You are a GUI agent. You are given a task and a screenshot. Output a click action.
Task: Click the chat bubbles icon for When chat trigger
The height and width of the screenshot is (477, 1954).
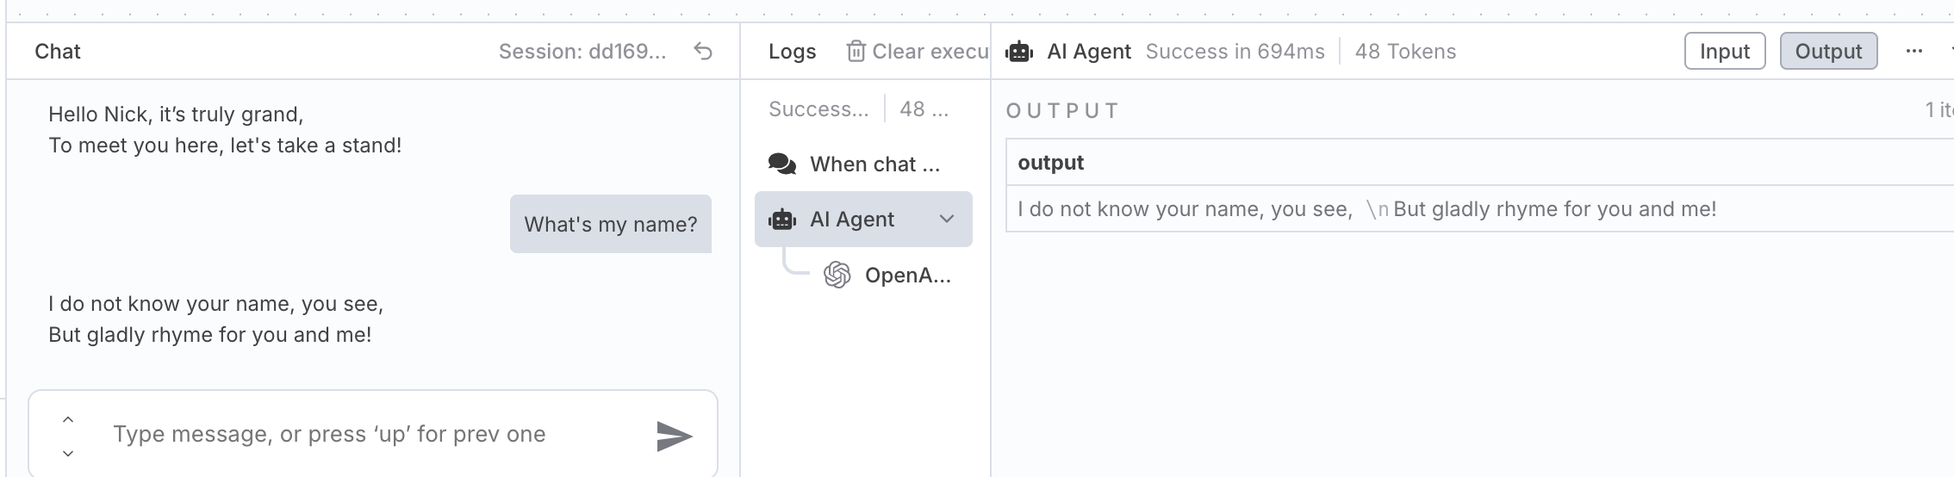coord(782,164)
